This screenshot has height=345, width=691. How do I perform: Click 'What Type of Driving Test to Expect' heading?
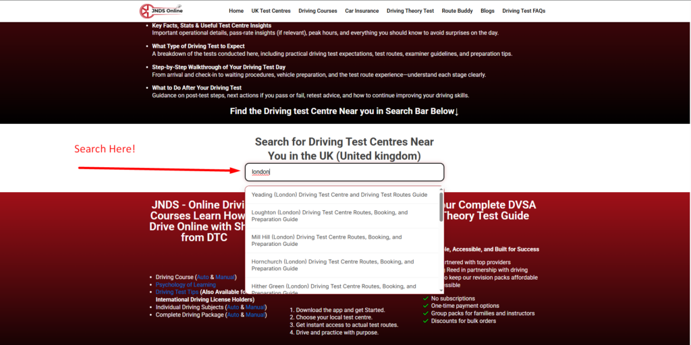click(198, 46)
